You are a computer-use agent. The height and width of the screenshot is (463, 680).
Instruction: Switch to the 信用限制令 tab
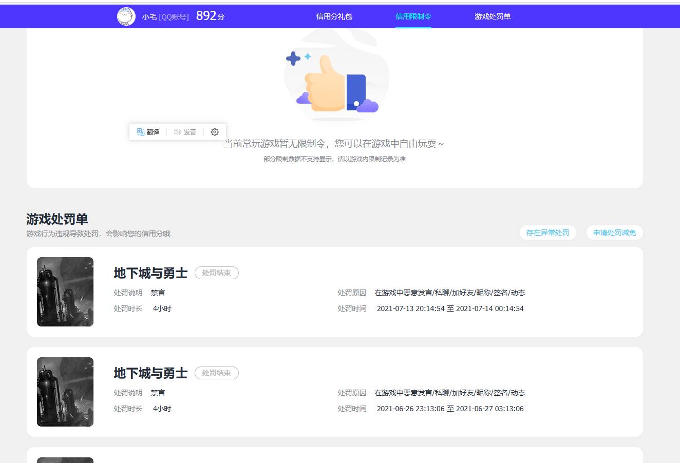(413, 16)
